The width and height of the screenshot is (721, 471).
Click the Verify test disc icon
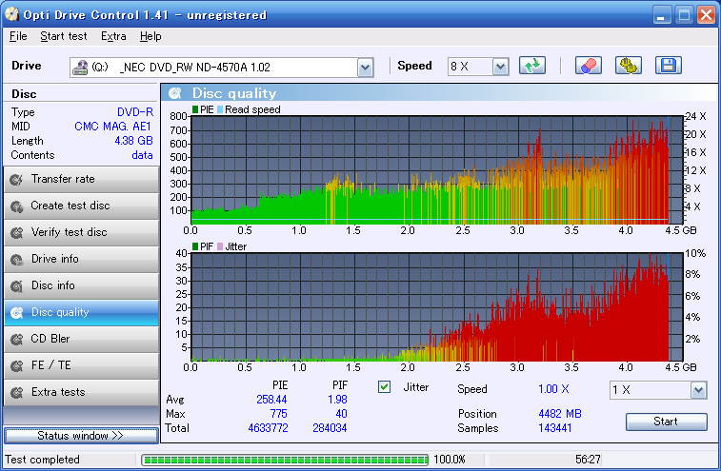(x=16, y=232)
